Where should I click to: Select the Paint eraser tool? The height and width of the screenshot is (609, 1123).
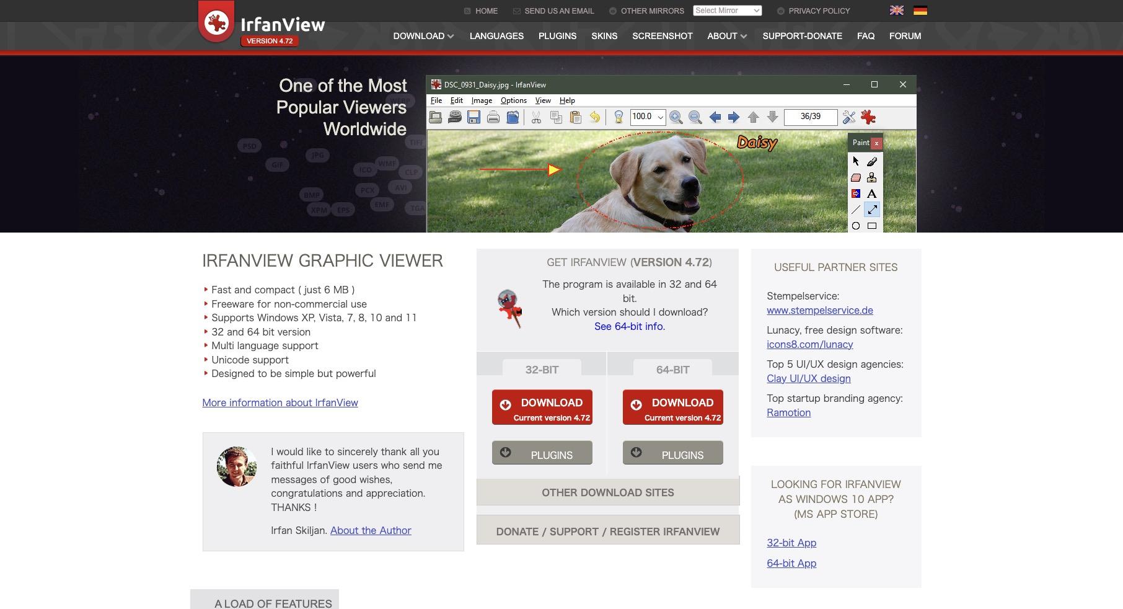pyautogui.click(x=856, y=177)
